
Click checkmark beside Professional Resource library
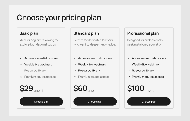[x=128, y=71]
